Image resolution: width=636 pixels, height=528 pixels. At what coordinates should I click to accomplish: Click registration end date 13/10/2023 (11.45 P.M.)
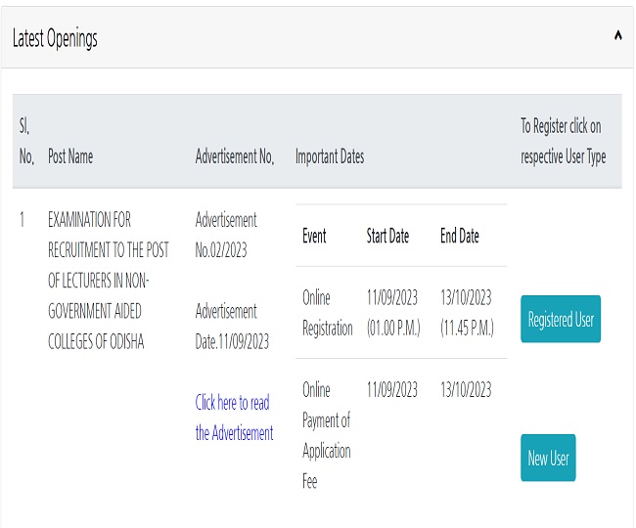coord(467,313)
